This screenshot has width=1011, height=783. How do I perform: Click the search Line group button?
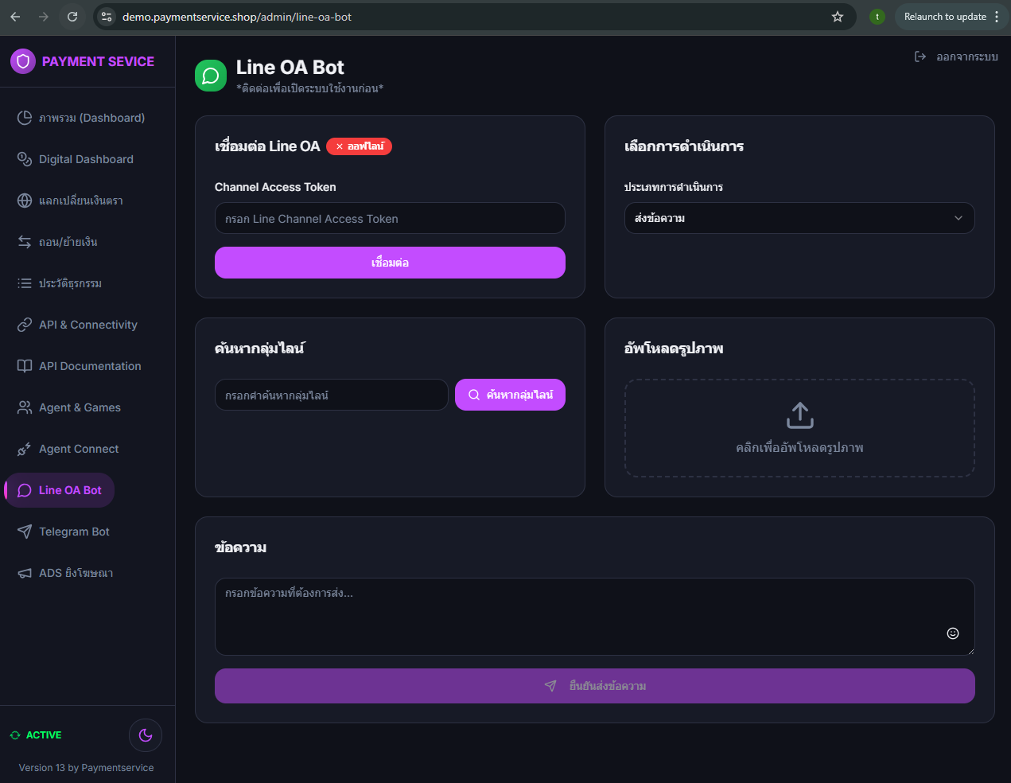click(510, 395)
